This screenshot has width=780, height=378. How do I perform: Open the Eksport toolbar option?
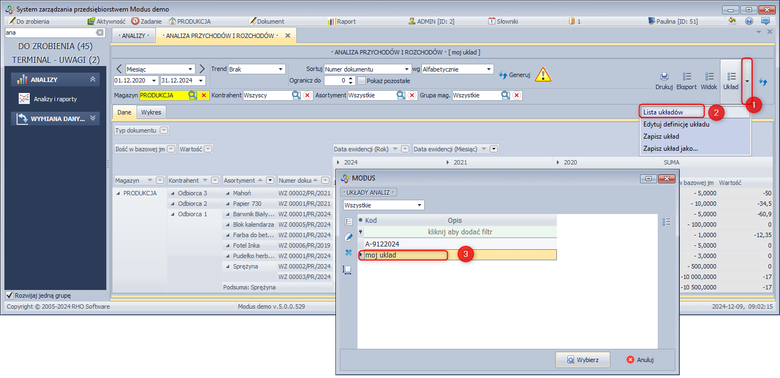point(687,77)
